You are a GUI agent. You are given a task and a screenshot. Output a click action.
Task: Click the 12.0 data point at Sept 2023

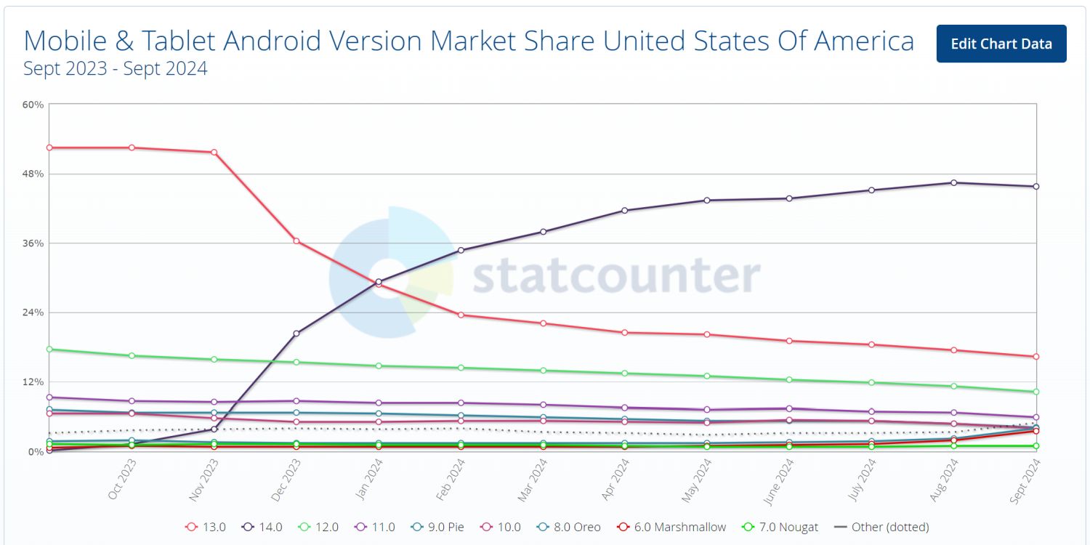point(49,349)
